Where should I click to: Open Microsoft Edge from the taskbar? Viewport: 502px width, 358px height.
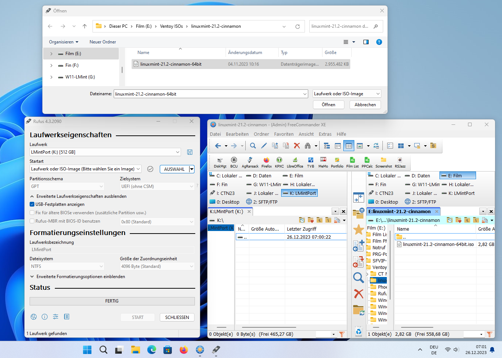coord(152,350)
